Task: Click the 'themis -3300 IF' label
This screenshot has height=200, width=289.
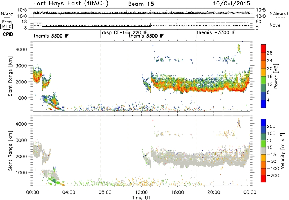Action: 216,32
